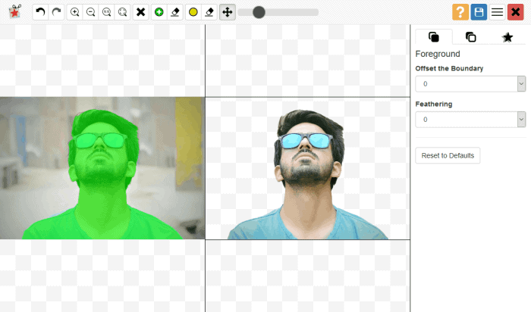This screenshot has height=312, width=531.
Task: Click Reset to Defaults button
Action: pyautogui.click(x=448, y=155)
